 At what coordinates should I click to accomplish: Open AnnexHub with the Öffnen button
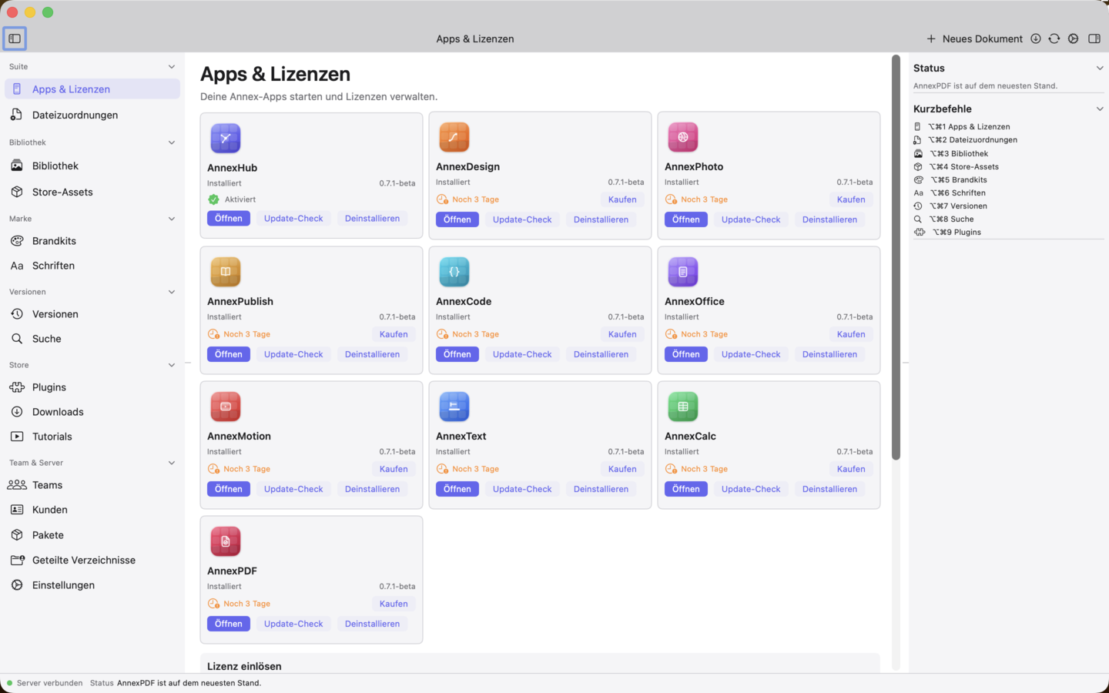(x=229, y=219)
